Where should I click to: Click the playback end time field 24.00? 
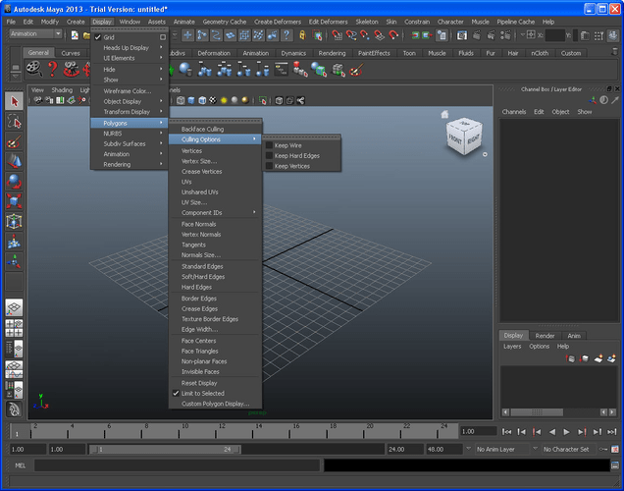click(405, 449)
